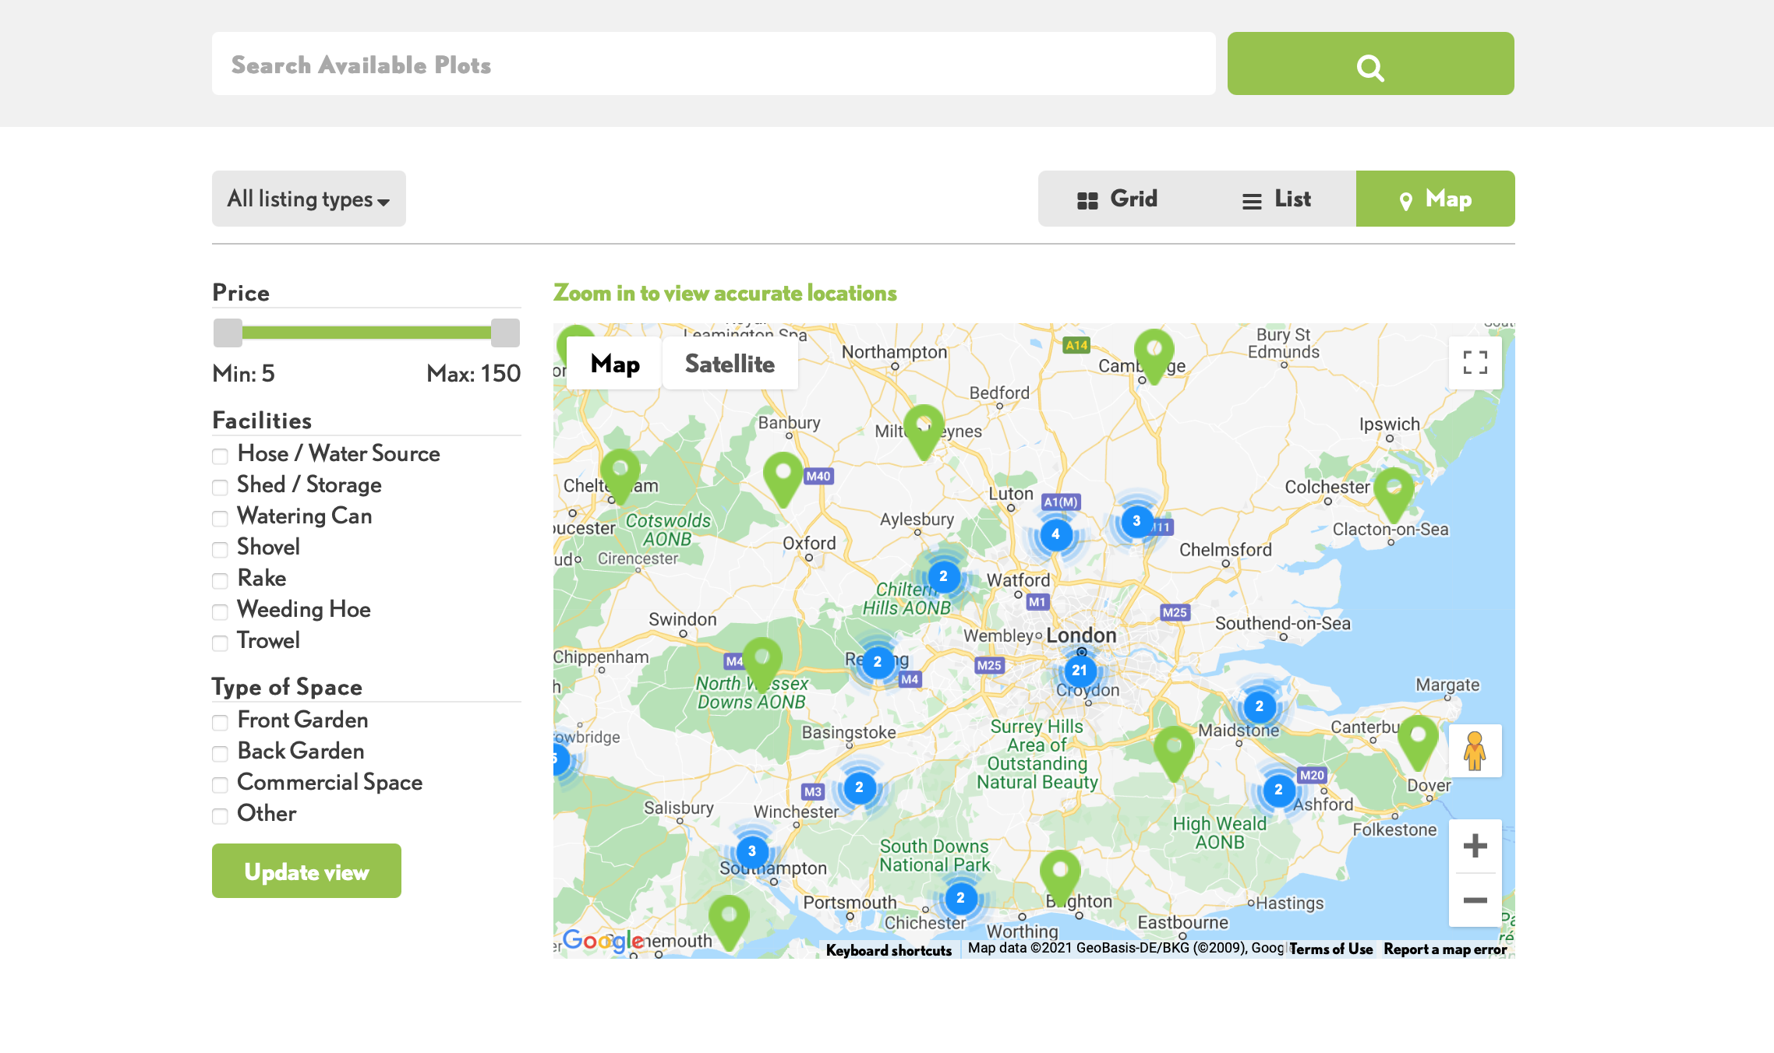Check the Shed / Storage facility
1774x1053 pixels.
[221, 487]
